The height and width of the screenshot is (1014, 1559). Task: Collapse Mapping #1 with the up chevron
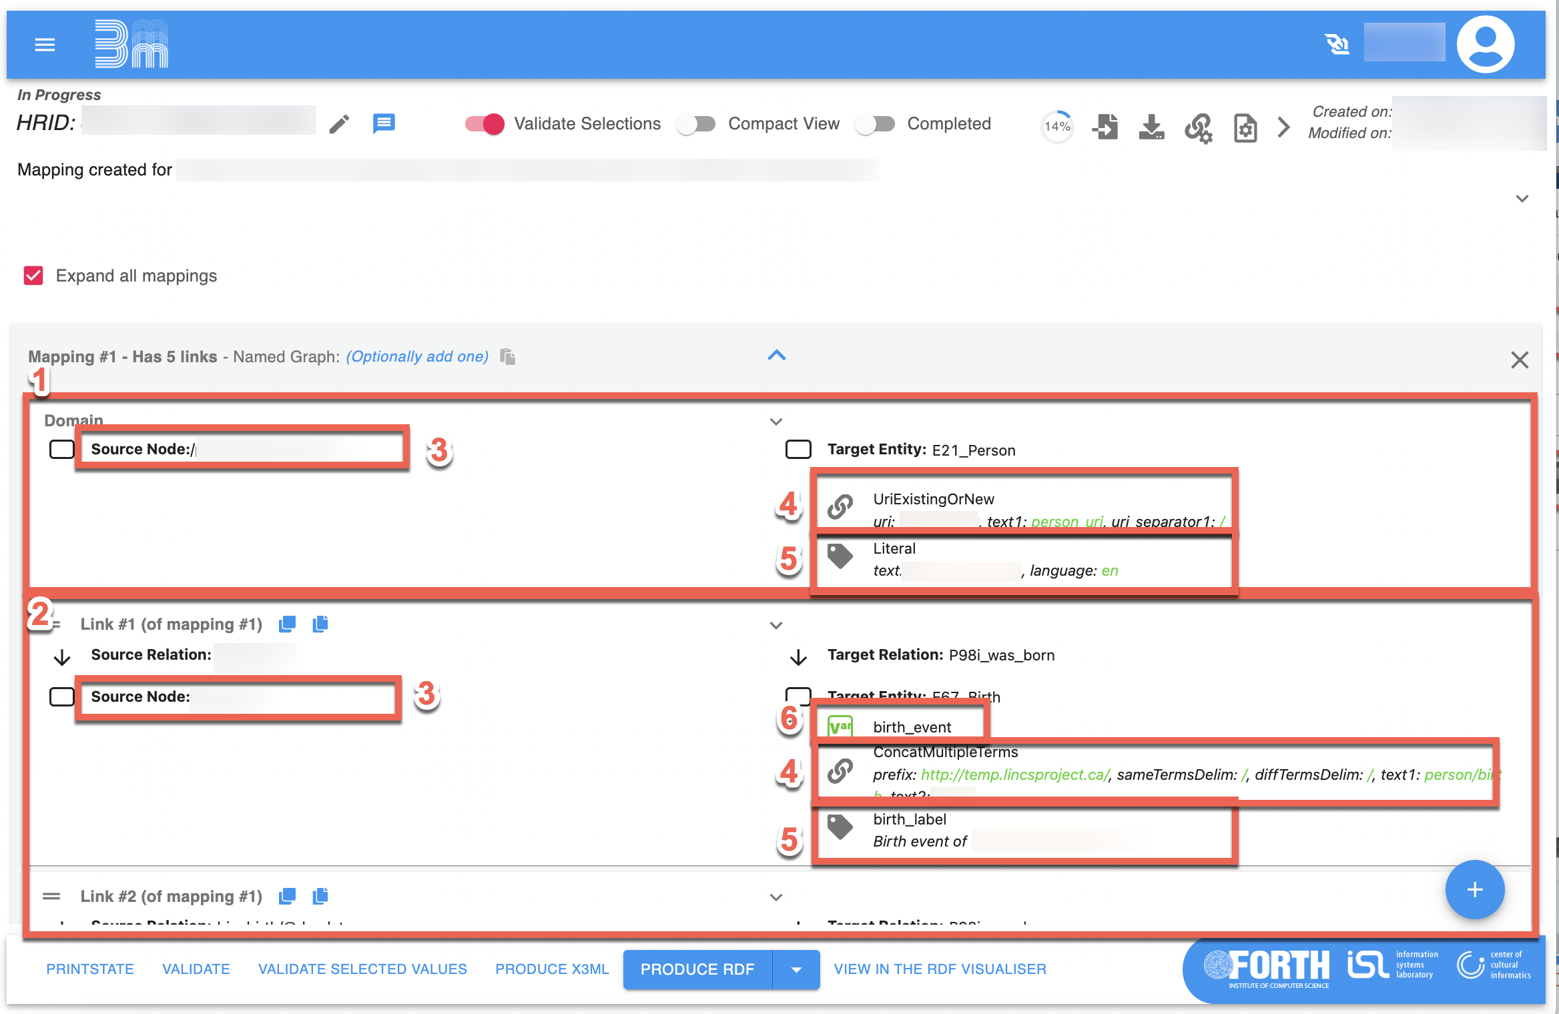(776, 356)
